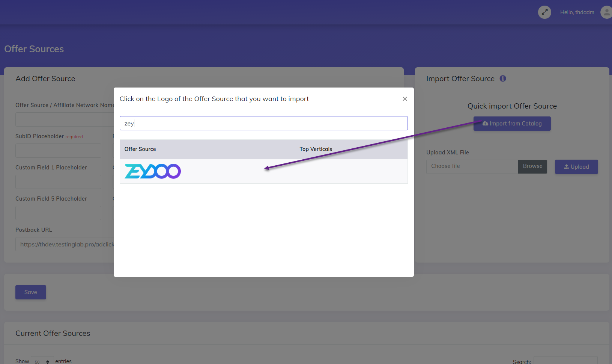Click the catalog search field containing 'zey'

click(x=263, y=123)
